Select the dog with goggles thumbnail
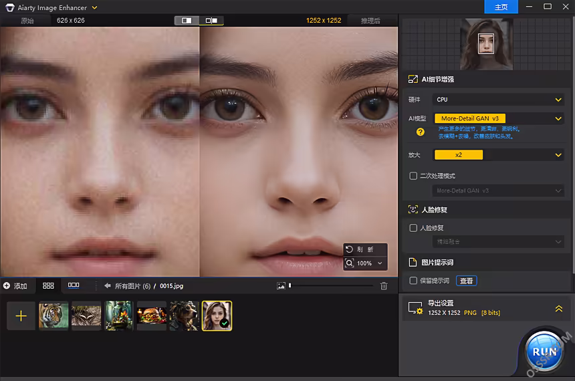575x381 pixels. [x=184, y=315]
